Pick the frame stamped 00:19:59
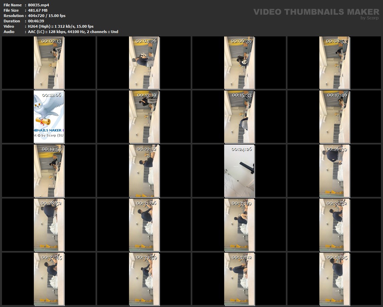This screenshot has width=383, height=307. 49,171
